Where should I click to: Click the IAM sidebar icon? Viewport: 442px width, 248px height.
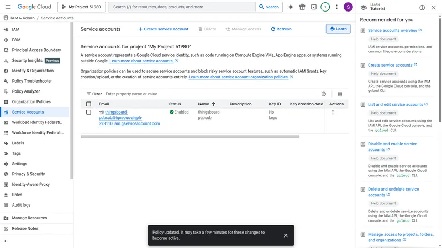(x=6, y=30)
